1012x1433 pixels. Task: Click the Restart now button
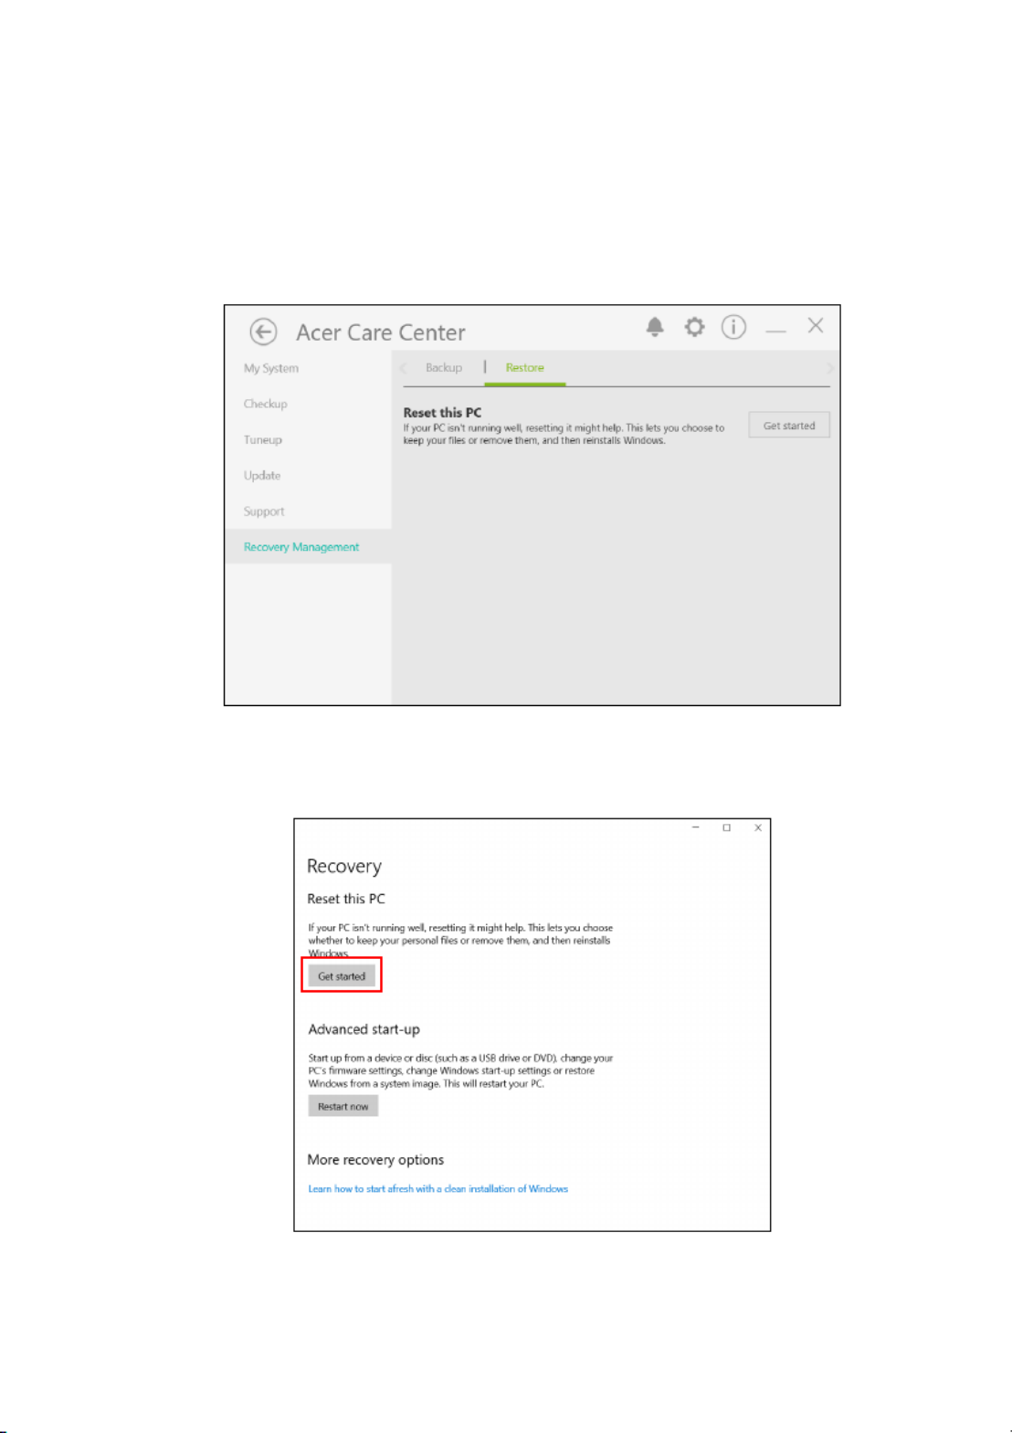[343, 1106]
